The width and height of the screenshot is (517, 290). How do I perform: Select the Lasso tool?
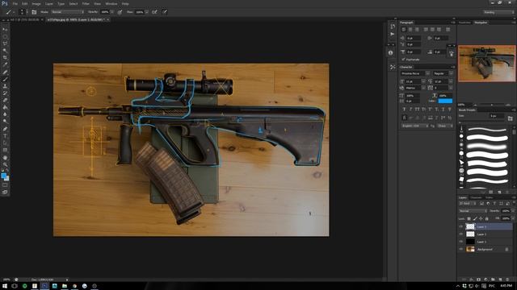pyautogui.click(x=5, y=43)
